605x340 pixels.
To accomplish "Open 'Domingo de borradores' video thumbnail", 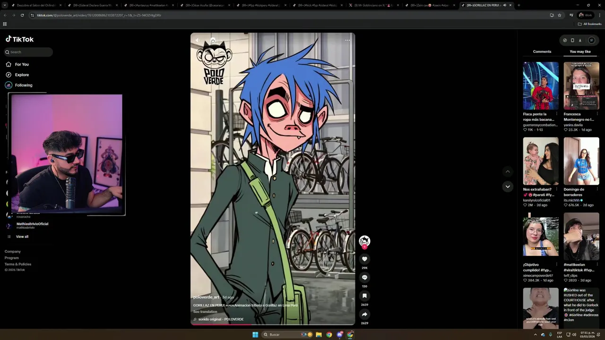I will tap(581, 161).
